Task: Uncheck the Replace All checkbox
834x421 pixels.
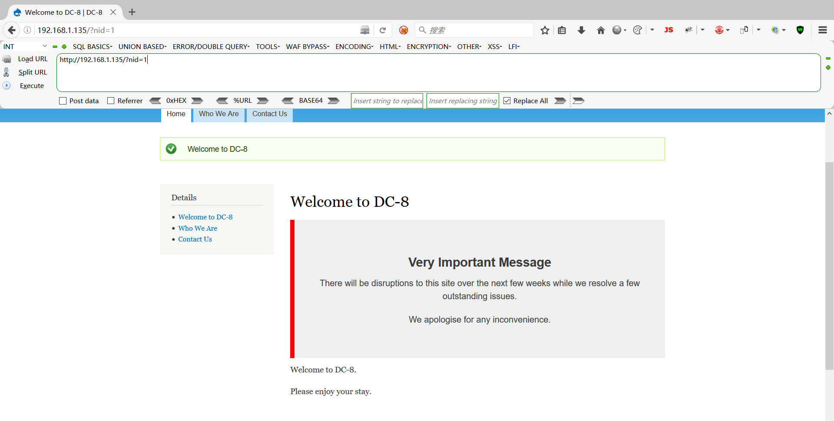Action: [507, 101]
